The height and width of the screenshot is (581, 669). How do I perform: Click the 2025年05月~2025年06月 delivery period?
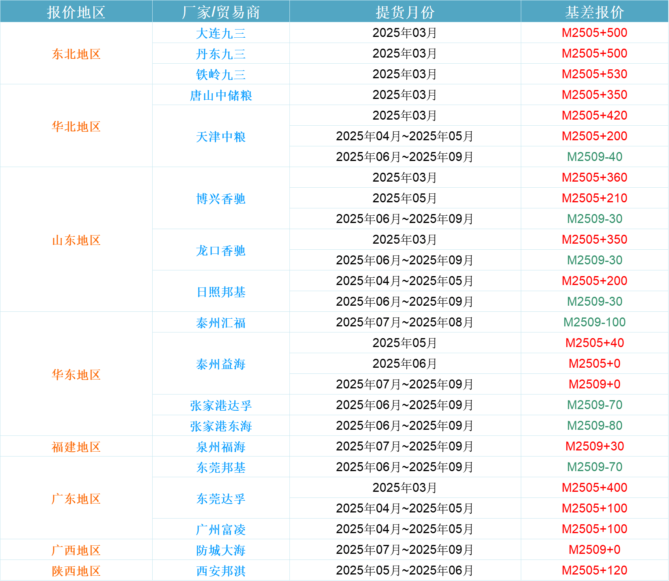[x=405, y=570]
